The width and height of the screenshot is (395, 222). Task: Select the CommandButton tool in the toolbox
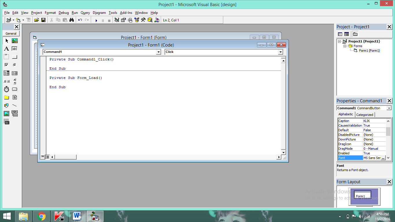[14, 57]
